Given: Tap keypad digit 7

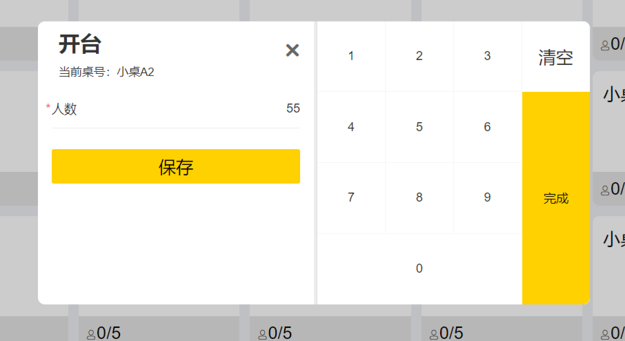Looking at the screenshot, I should point(351,198).
